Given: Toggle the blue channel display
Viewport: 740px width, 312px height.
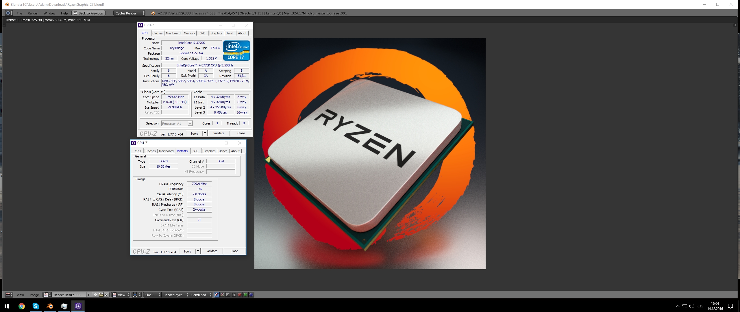Looking at the screenshot, I should pyautogui.click(x=251, y=295).
